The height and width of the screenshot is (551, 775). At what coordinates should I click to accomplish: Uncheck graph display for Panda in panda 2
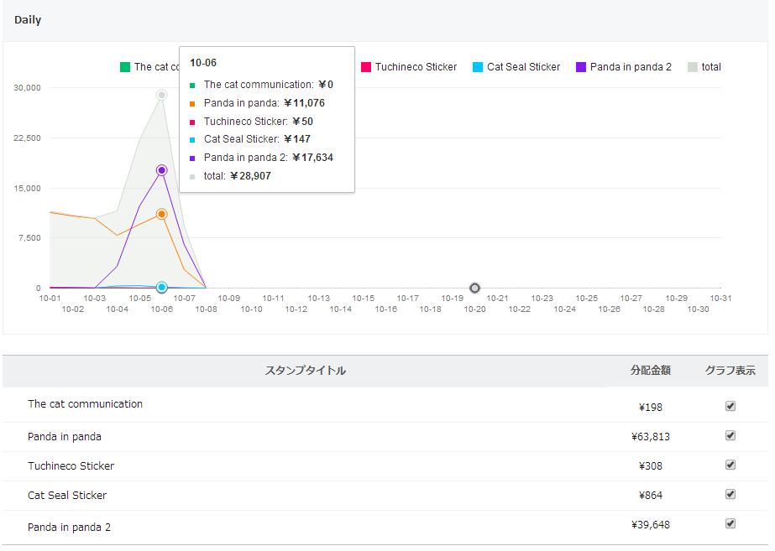[730, 523]
